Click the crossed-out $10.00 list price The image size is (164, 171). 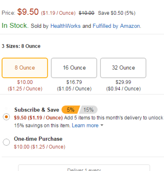point(86,13)
